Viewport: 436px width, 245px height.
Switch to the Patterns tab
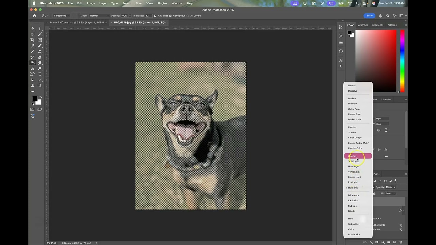click(x=392, y=25)
